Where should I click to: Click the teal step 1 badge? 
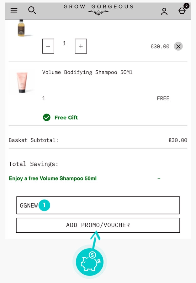pos(45,205)
